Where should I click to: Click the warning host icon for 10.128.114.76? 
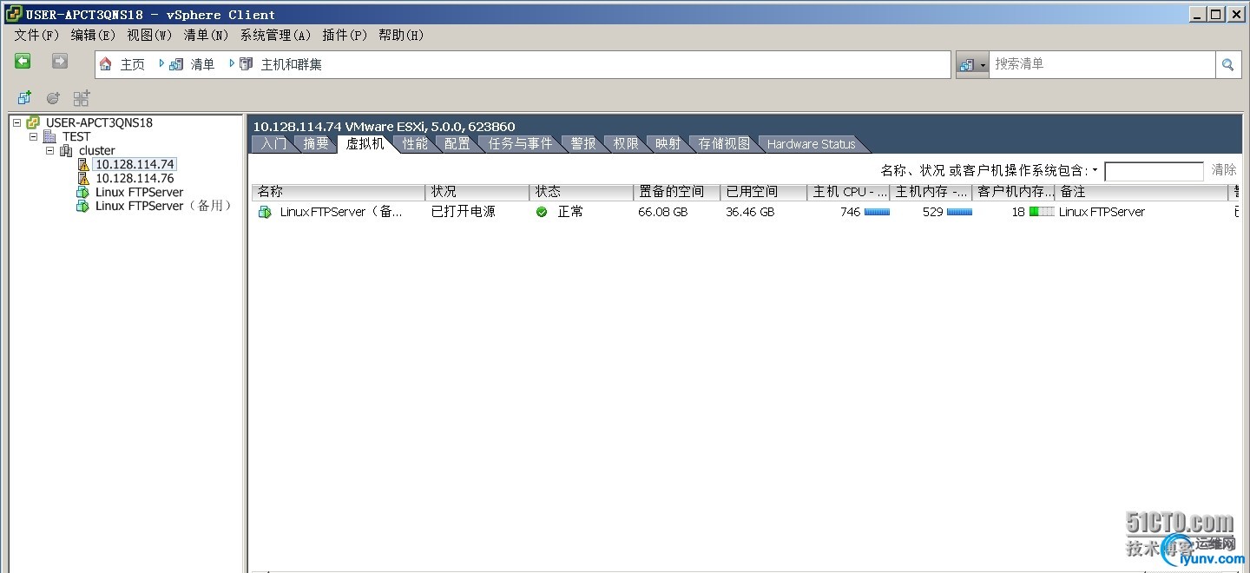pyautogui.click(x=83, y=178)
